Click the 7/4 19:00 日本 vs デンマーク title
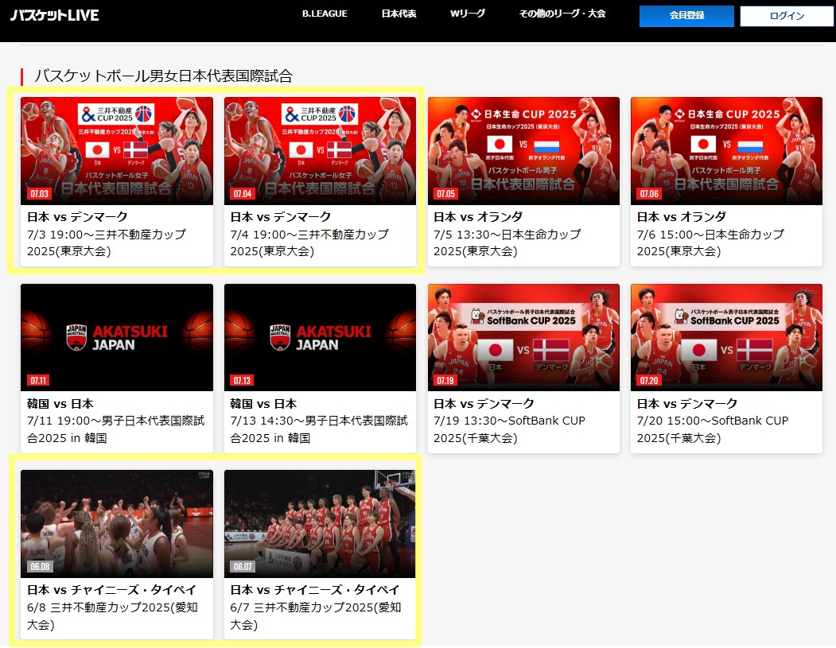The width and height of the screenshot is (836, 648). (x=281, y=217)
